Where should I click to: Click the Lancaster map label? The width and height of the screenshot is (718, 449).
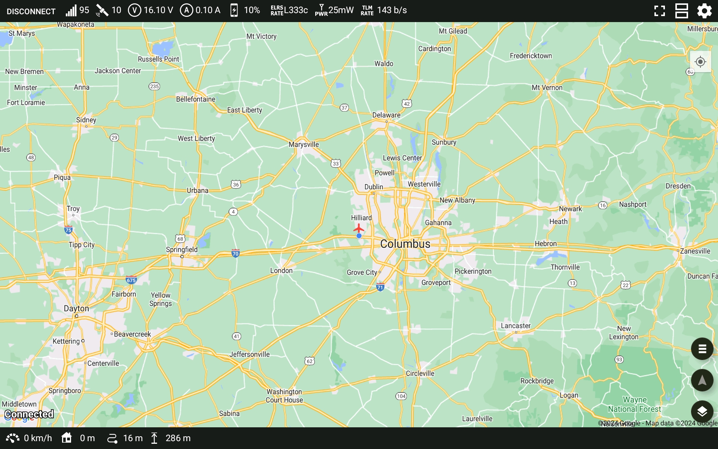[516, 326]
